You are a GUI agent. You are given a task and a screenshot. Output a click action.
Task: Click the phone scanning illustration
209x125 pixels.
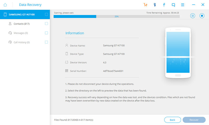[178, 53]
